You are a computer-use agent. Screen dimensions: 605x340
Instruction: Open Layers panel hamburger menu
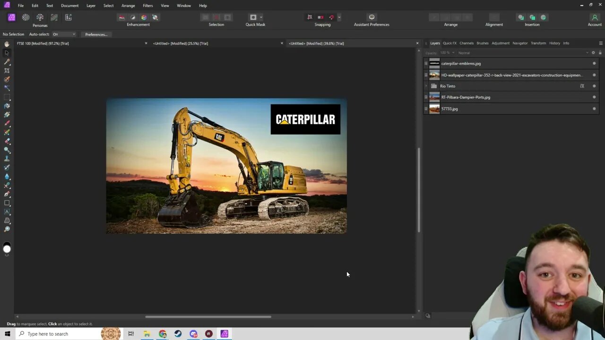point(601,43)
